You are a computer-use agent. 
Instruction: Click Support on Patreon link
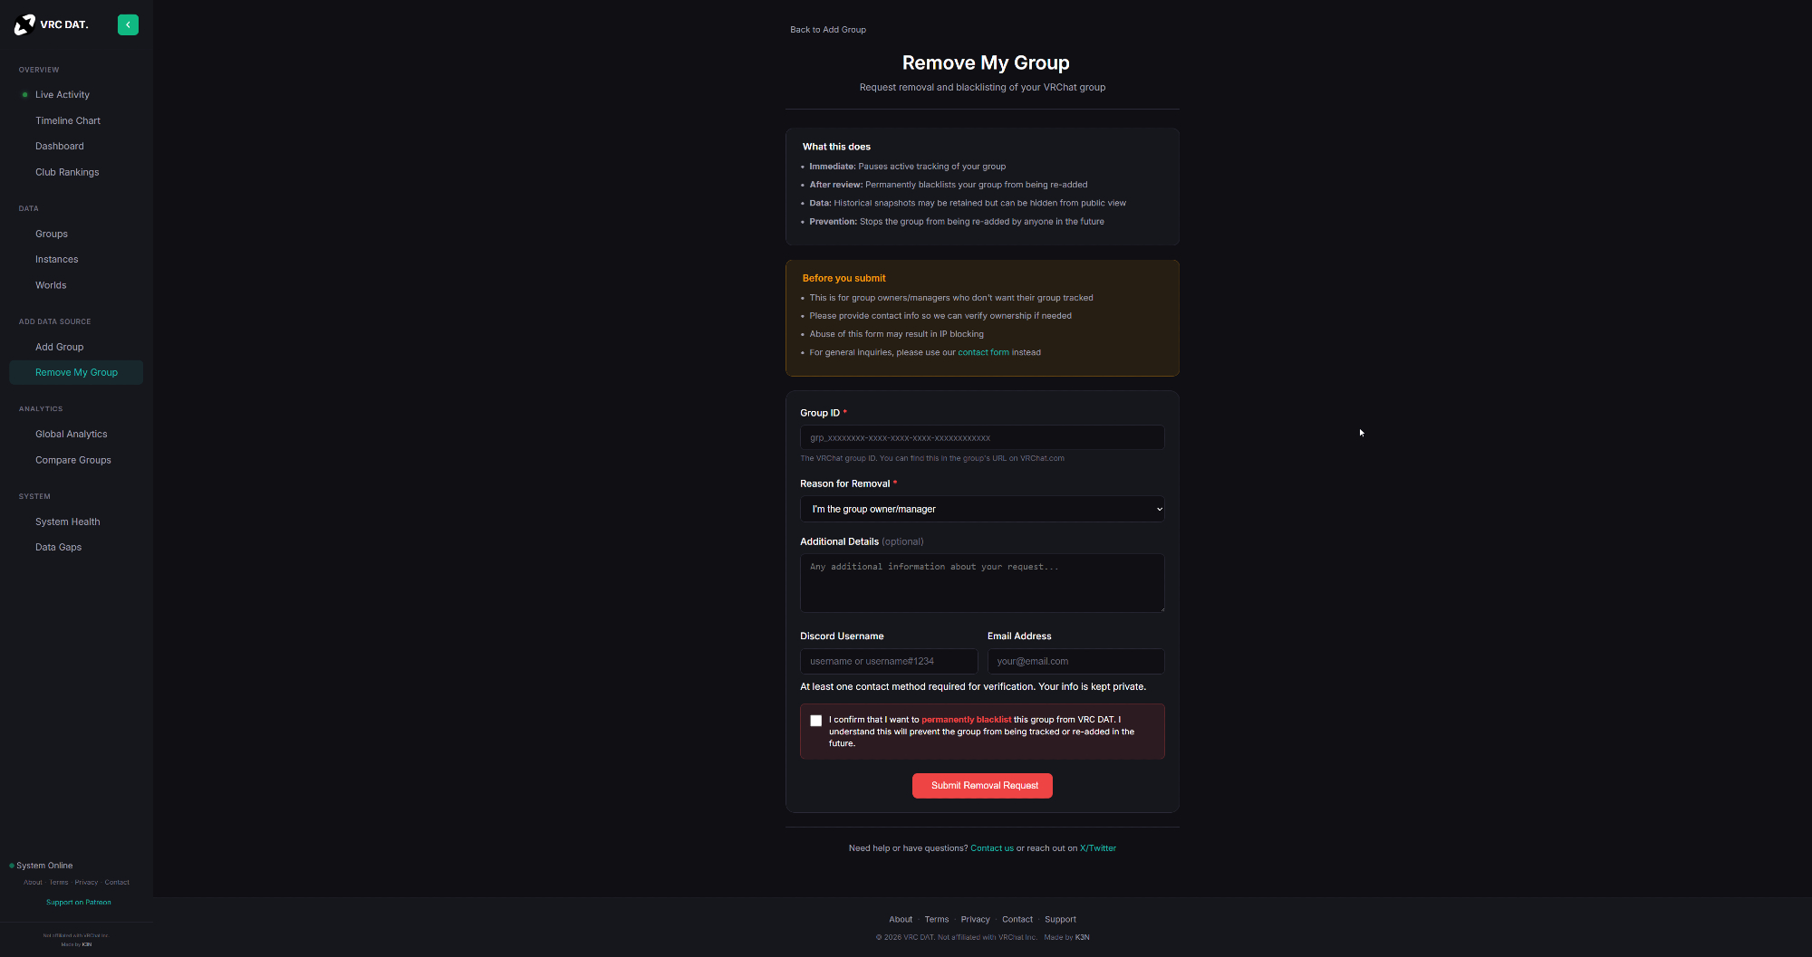point(79,902)
